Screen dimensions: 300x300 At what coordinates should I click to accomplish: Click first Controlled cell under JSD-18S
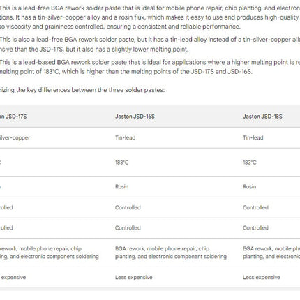pyautogui.click(x=255, y=207)
